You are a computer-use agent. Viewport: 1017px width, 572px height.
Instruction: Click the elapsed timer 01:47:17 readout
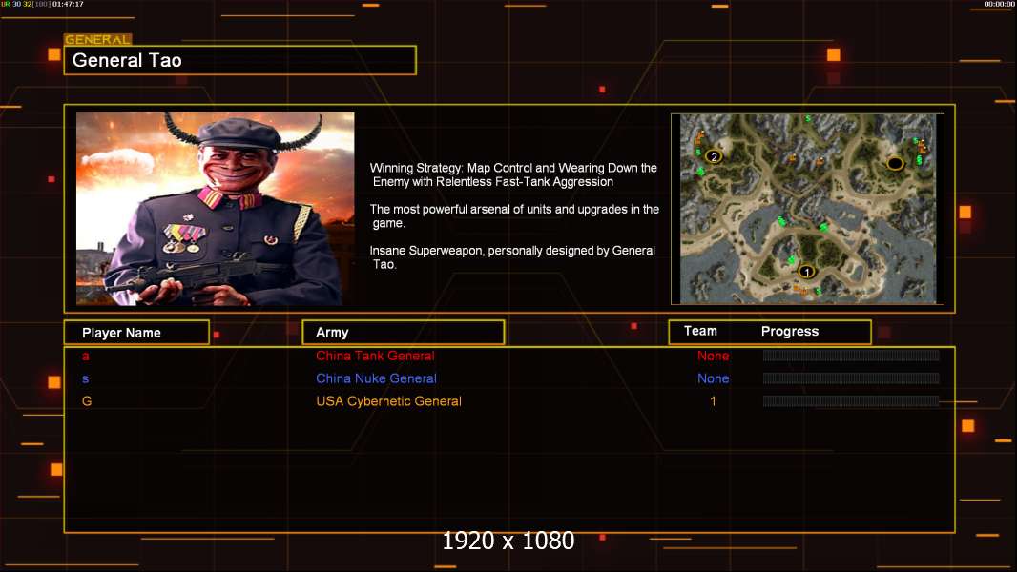tap(68, 4)
